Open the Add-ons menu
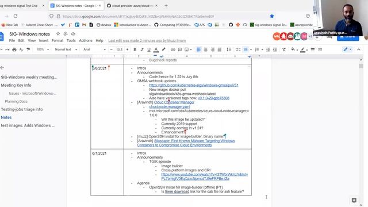 (86, 41)
